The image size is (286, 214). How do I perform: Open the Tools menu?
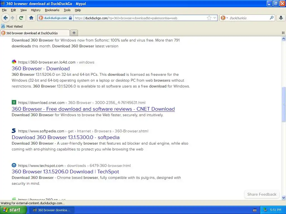click(x=67, y=10)
